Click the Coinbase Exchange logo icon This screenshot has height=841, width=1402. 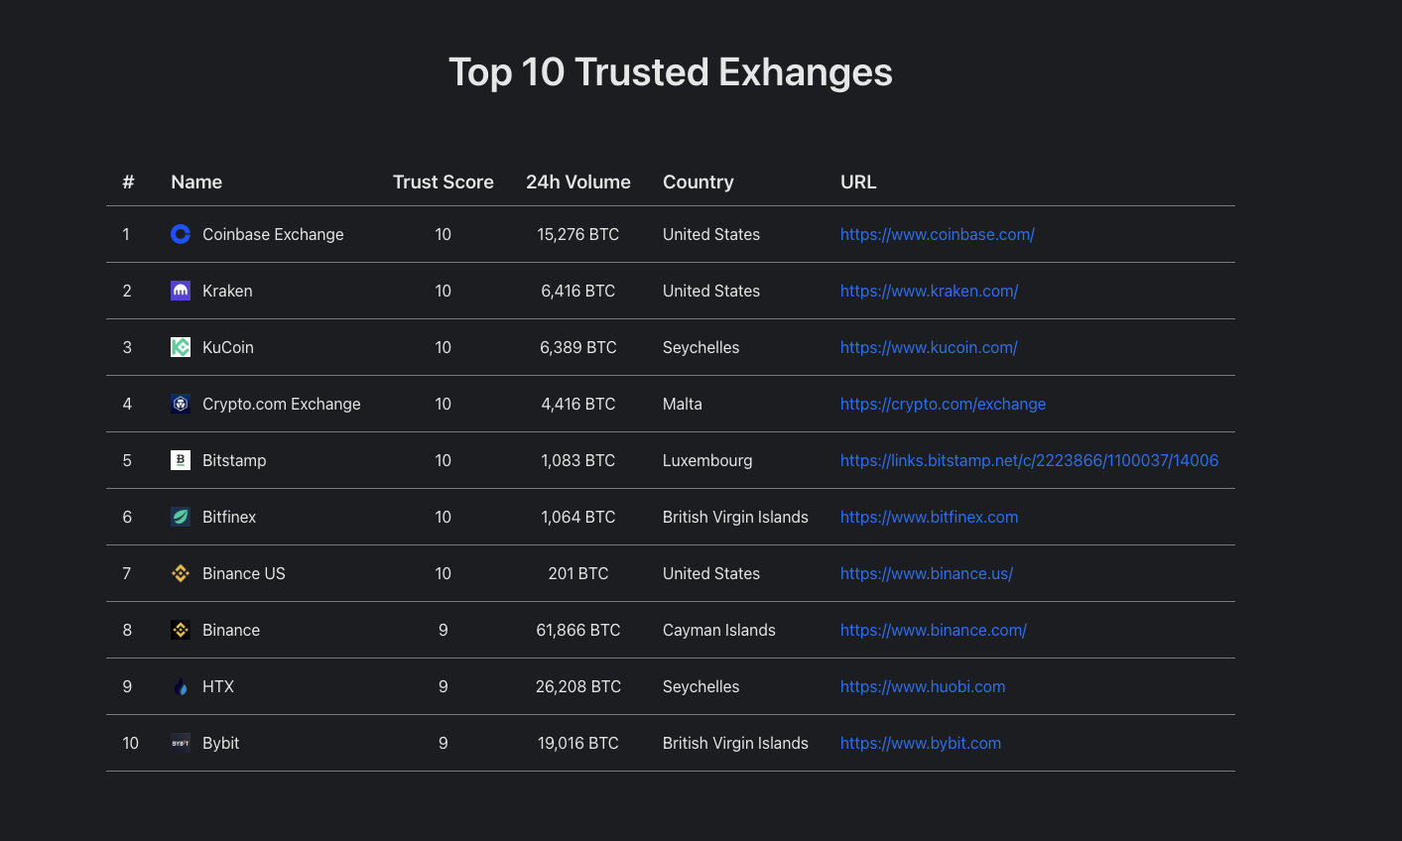(180, 234)
